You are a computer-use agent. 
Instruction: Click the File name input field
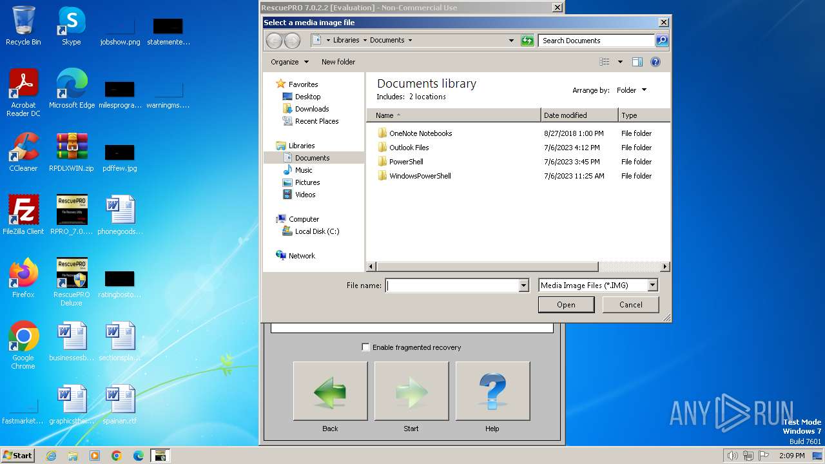(452, 285)
